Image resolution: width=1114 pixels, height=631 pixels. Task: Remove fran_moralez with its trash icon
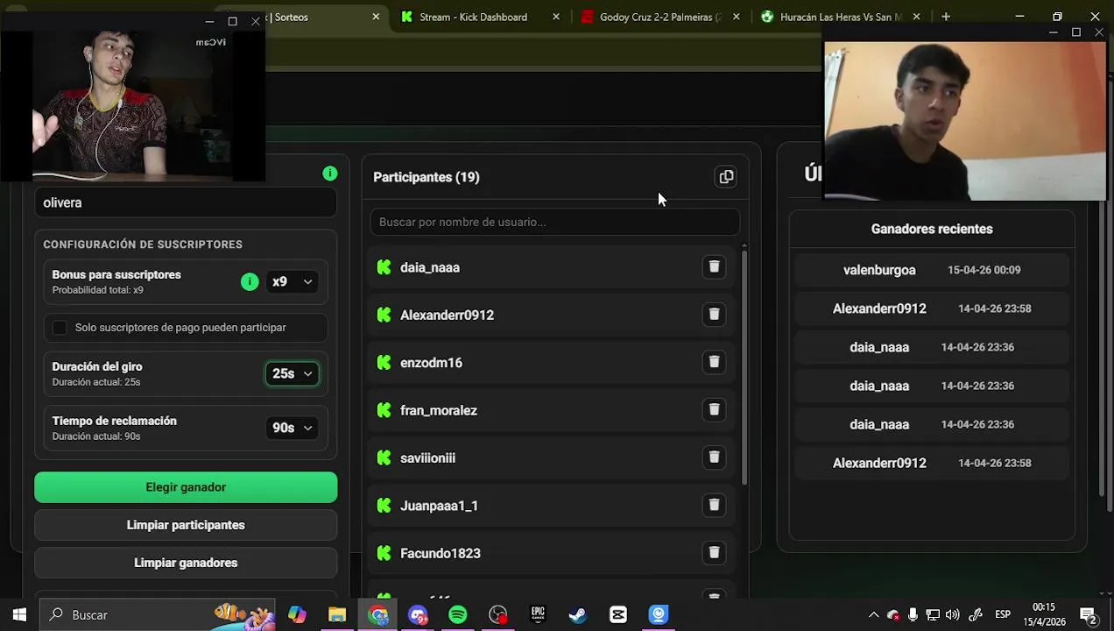[x=714, y=409]
